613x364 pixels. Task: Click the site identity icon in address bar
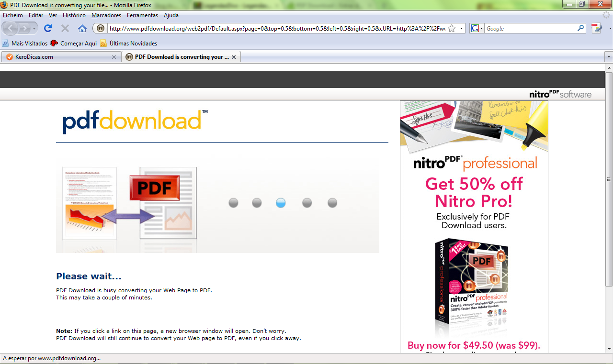pos(101,29)
